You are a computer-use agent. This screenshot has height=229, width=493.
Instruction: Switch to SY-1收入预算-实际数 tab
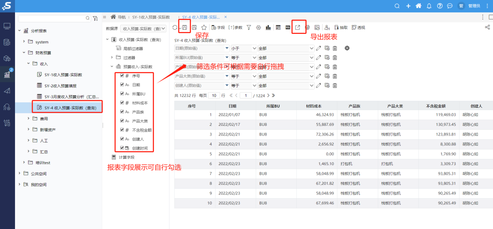pos(151,17)
